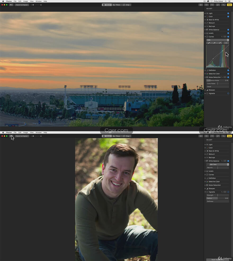Select the white balance eyedropper beside Skin Tone
233x261 pixels.
tap(207, 165)
